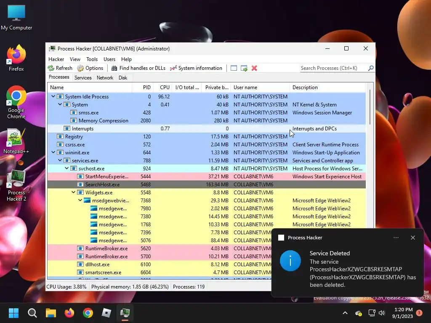This screenshot has height=323, width=431.
Task: Open the Users menu
Action: point(109,59)
